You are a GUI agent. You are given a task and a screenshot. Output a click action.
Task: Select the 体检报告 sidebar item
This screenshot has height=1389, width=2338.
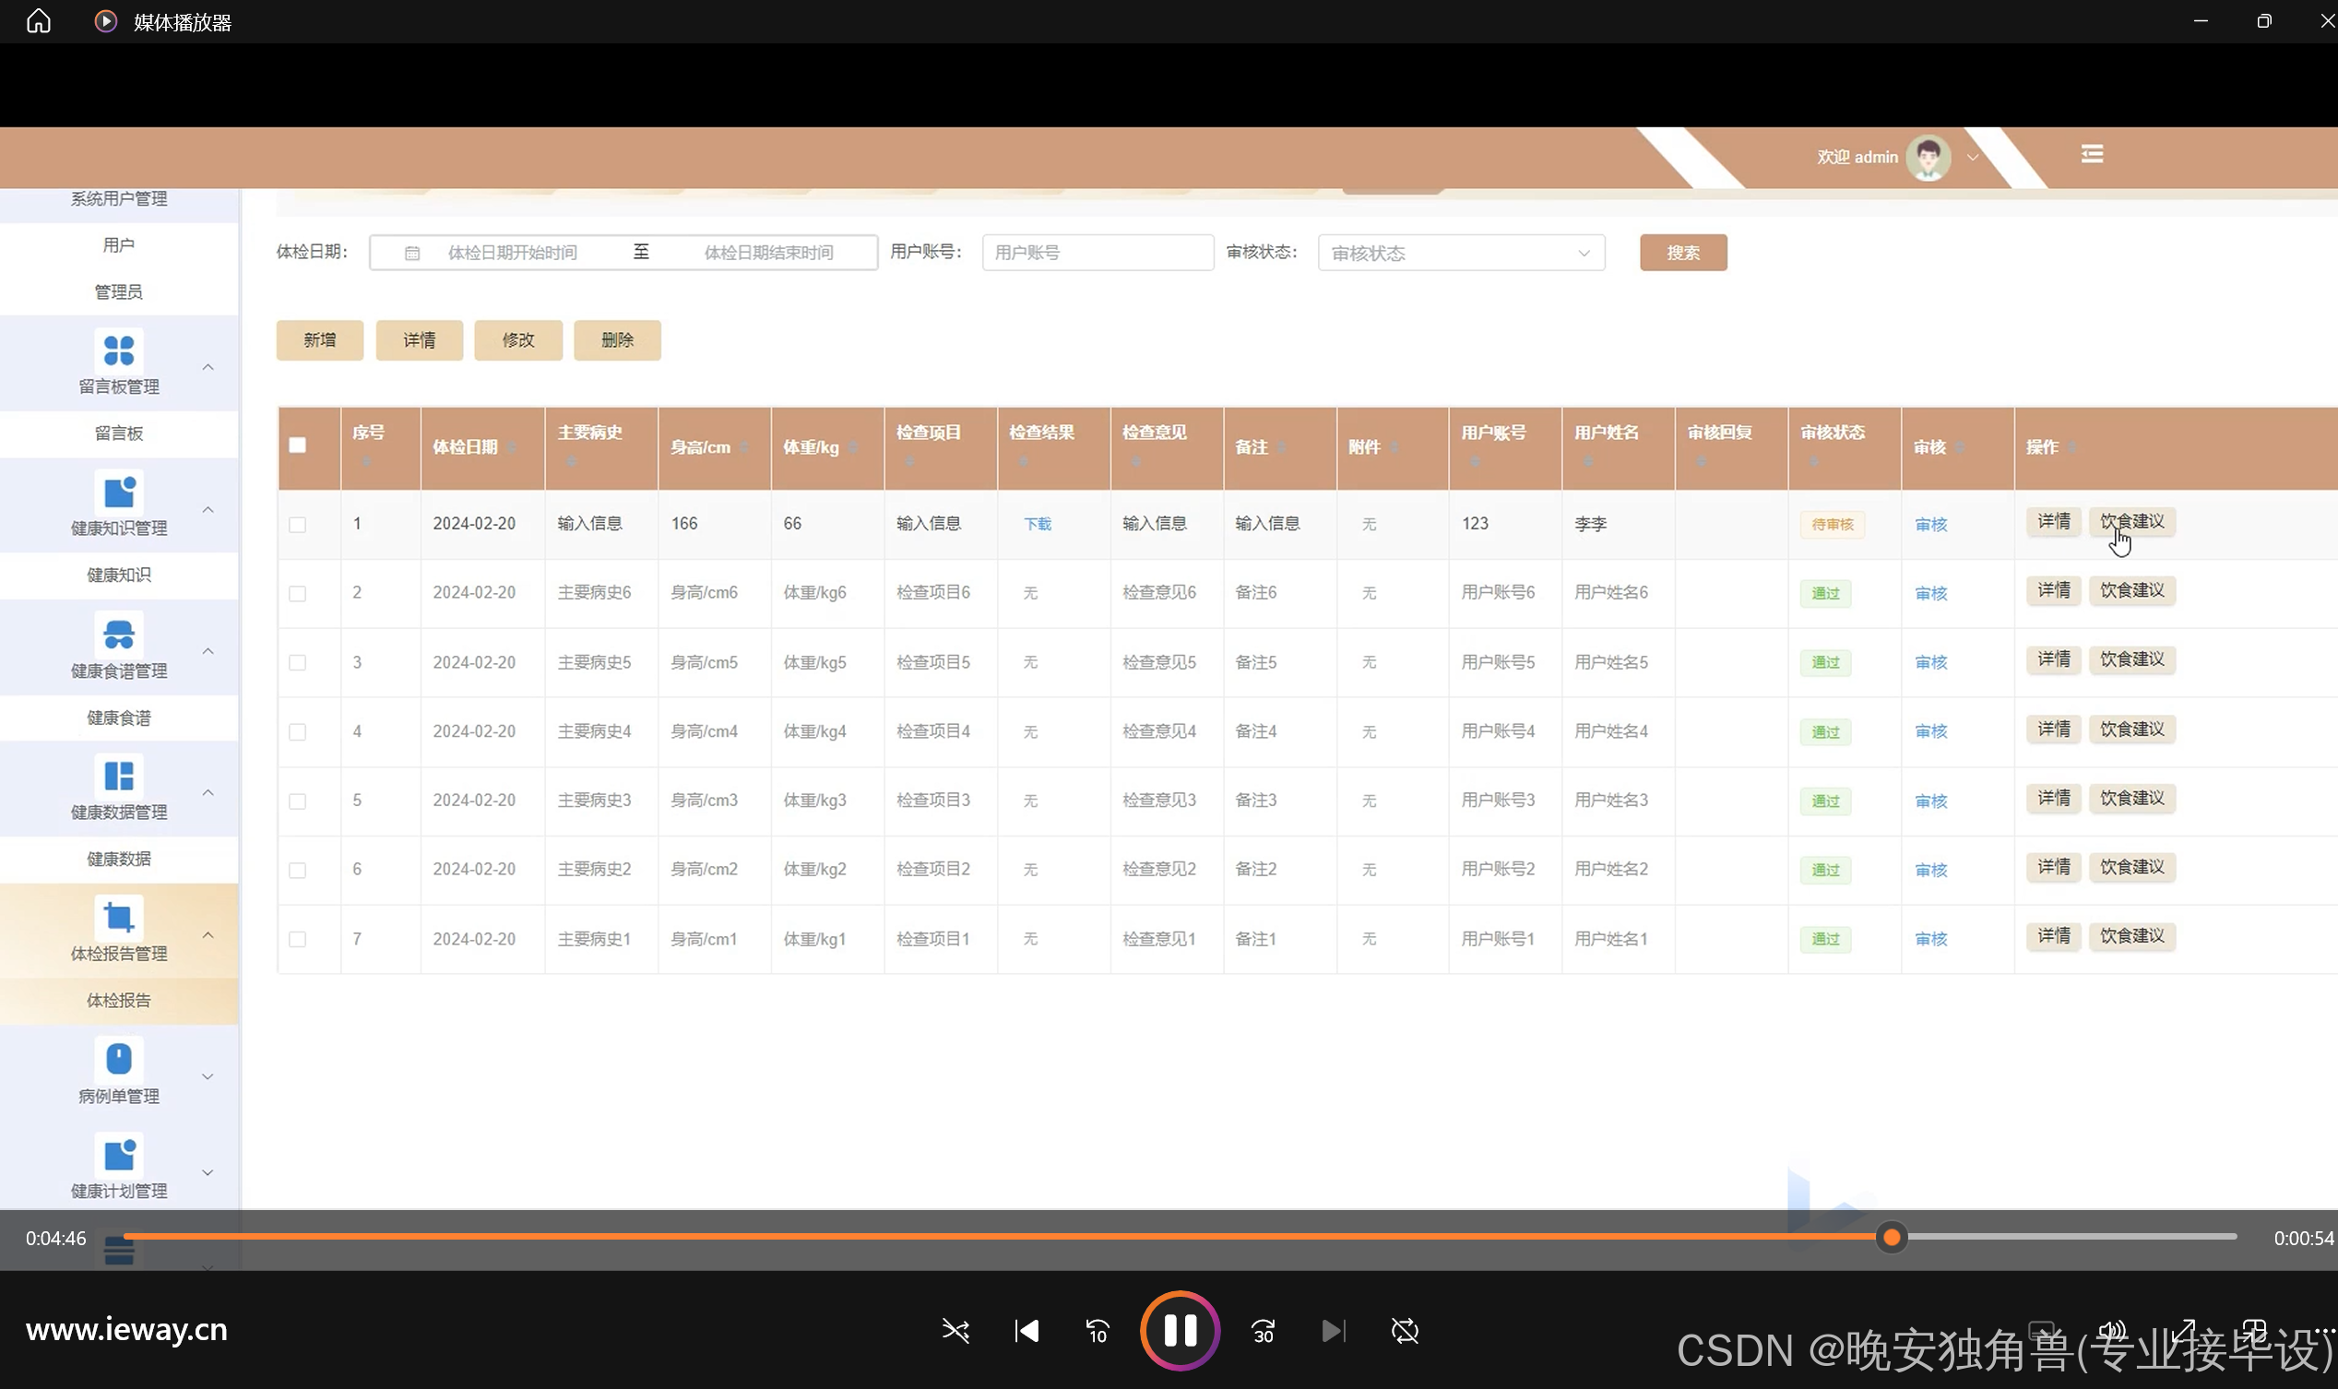click(119, 1001)
